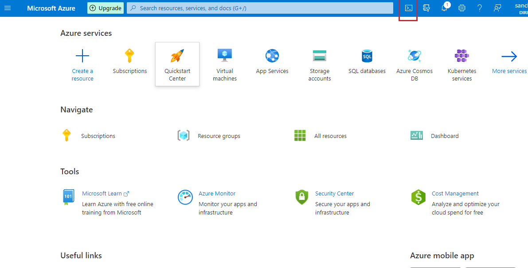528x268 pixels.
Task: Open Subscriptions key icon in Azure services
Action: (129, 56)
